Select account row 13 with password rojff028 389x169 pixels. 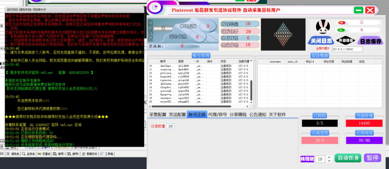click(x=199, y=77)
